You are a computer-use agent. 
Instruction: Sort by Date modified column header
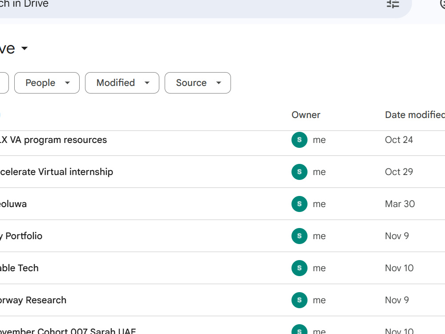[415, 115]
